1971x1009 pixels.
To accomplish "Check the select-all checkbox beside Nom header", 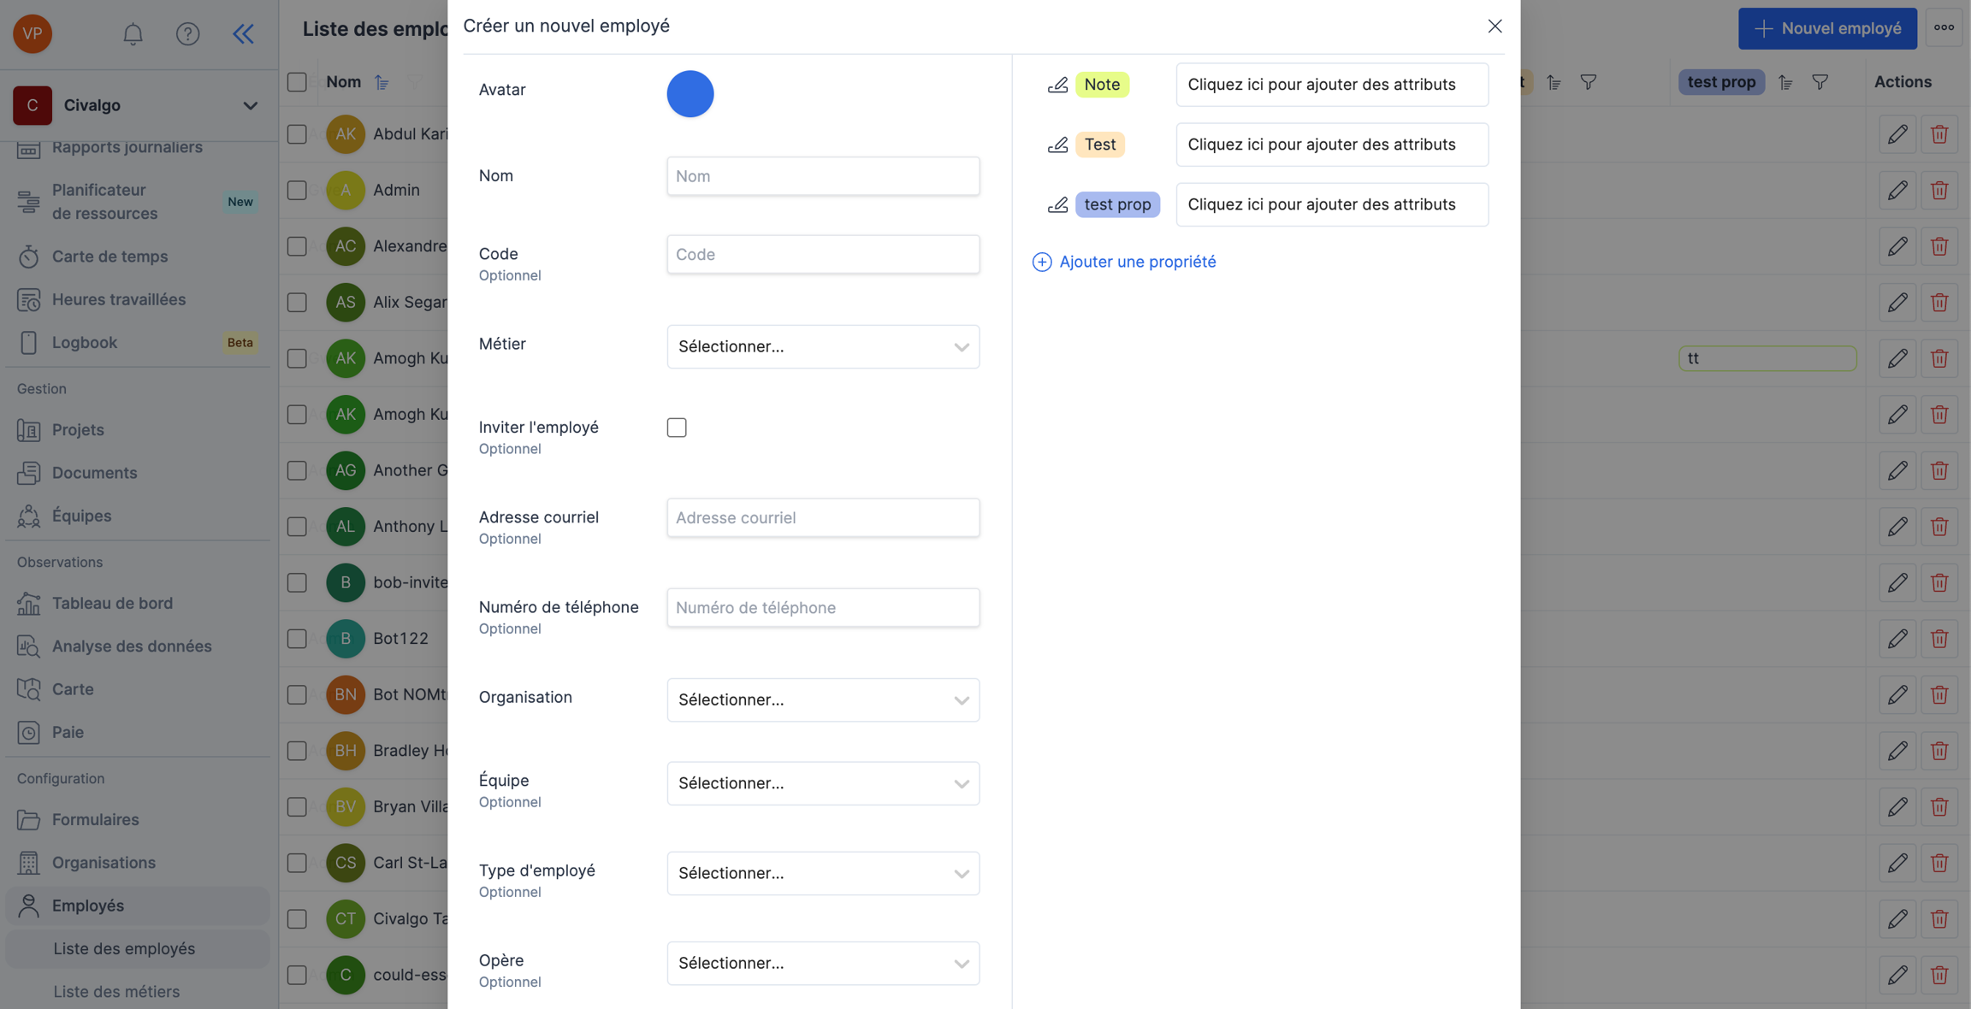I will click(x=297, y=82).
